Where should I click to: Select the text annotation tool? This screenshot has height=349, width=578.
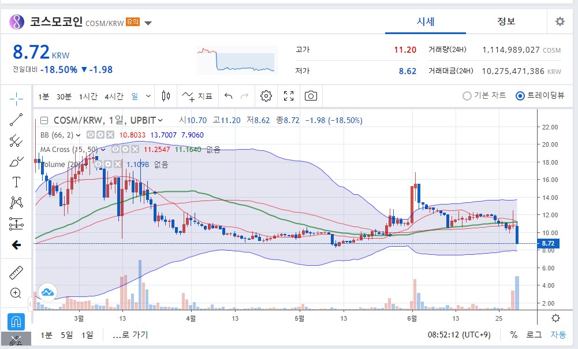[x=16, y=182]
